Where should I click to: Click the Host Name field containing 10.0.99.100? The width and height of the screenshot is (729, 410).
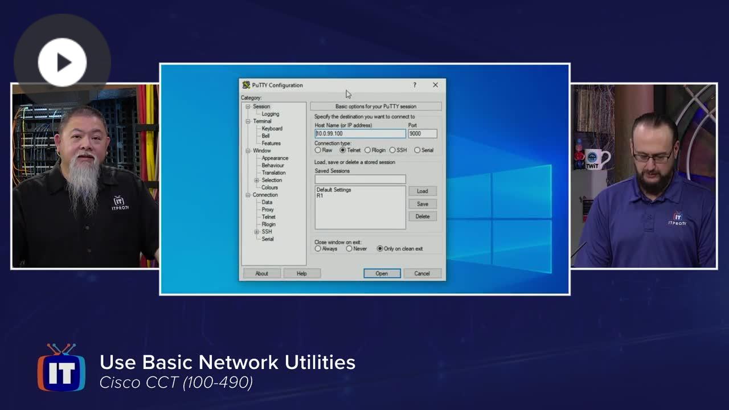pyautogui.click(x=361, y=134)
